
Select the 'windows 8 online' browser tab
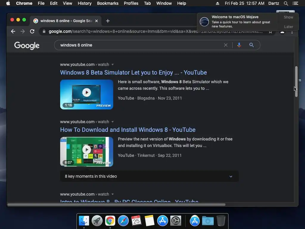(x=66, y=21)
